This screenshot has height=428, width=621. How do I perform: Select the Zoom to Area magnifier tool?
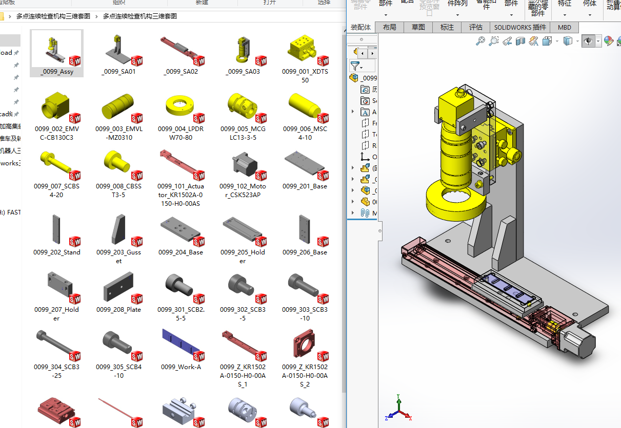pyautogui.click(x=493, y=41)
